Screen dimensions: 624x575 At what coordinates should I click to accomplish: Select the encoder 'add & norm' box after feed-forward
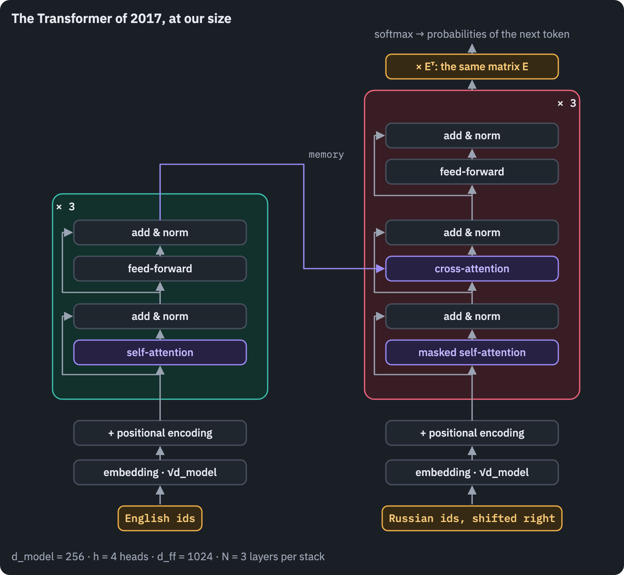(160, 232)
